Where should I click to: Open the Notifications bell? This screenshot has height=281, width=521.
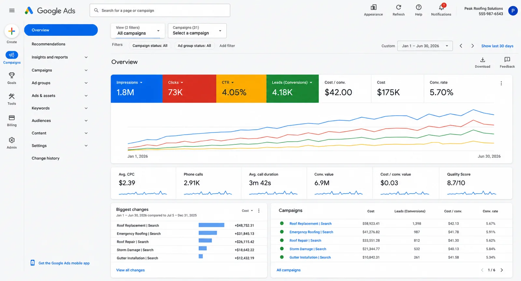pyautogui.click(x=442, y=7)
